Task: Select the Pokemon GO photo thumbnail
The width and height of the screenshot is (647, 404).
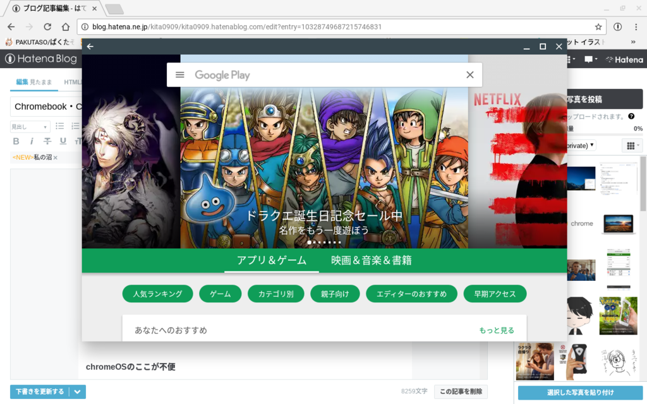Action: click(x=618, y=316)
